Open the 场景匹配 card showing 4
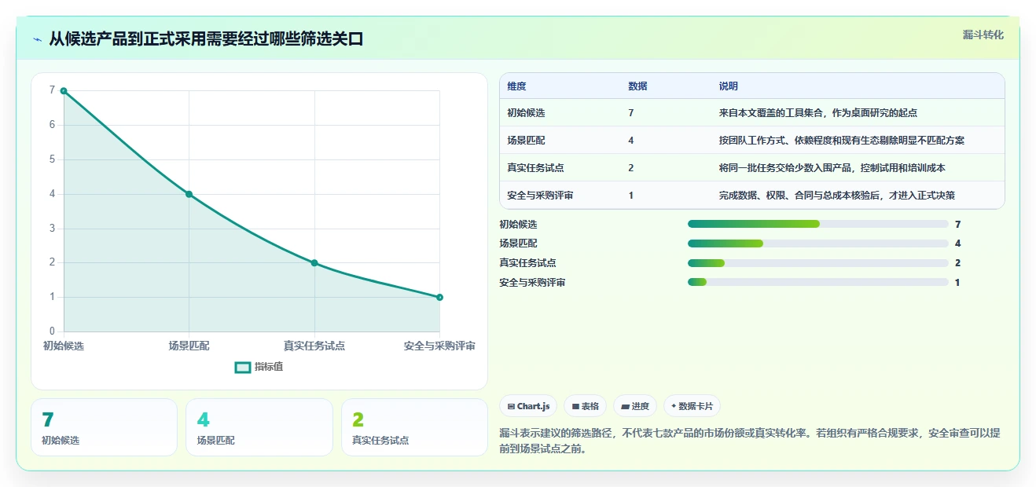The height and width of the screenshot is (487, 1036). 259,427
